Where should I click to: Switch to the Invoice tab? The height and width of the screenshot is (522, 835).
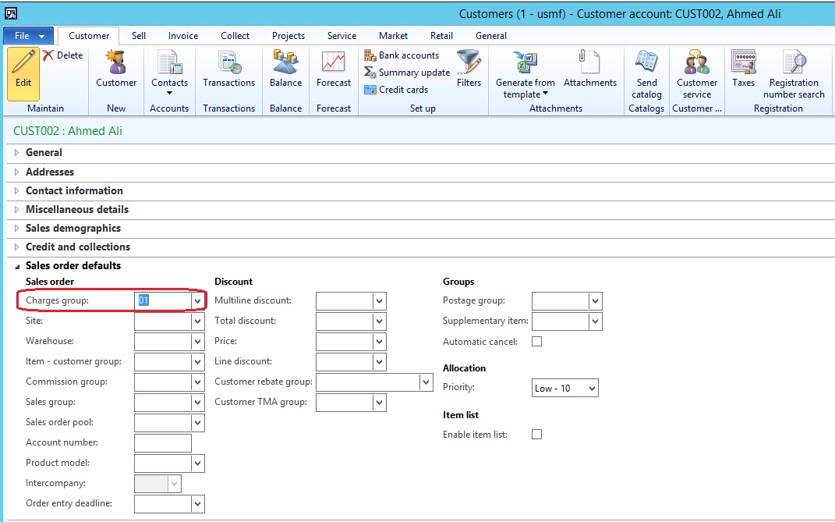coord(182,35)
